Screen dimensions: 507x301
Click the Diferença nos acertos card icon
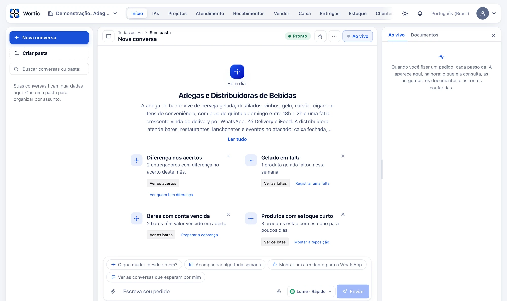pos(137,160)
